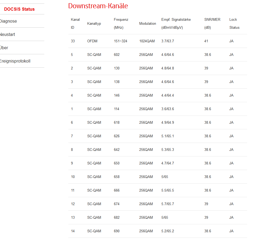
Task: Click the Kanal ID column header
Action: tap(75, 23)
